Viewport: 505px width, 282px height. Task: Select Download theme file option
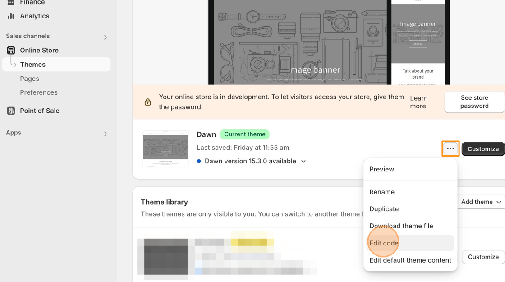click(401, 226)
